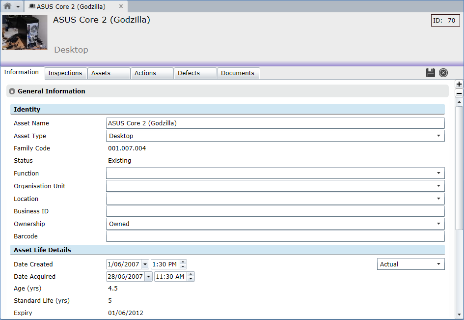The width and height of the screenshot is (464, 320).
Task: Increase the Date Acquired time
Action: coord(191,274)
